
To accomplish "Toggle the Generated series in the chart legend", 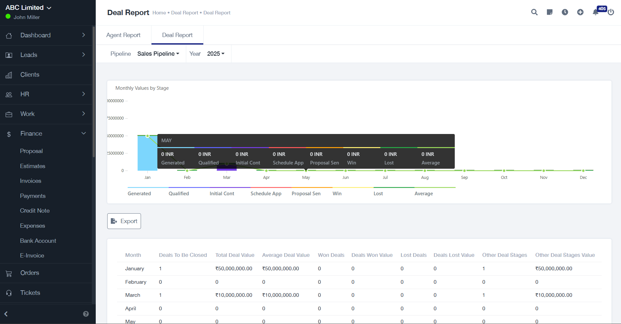I will click(x=139, y=193).
